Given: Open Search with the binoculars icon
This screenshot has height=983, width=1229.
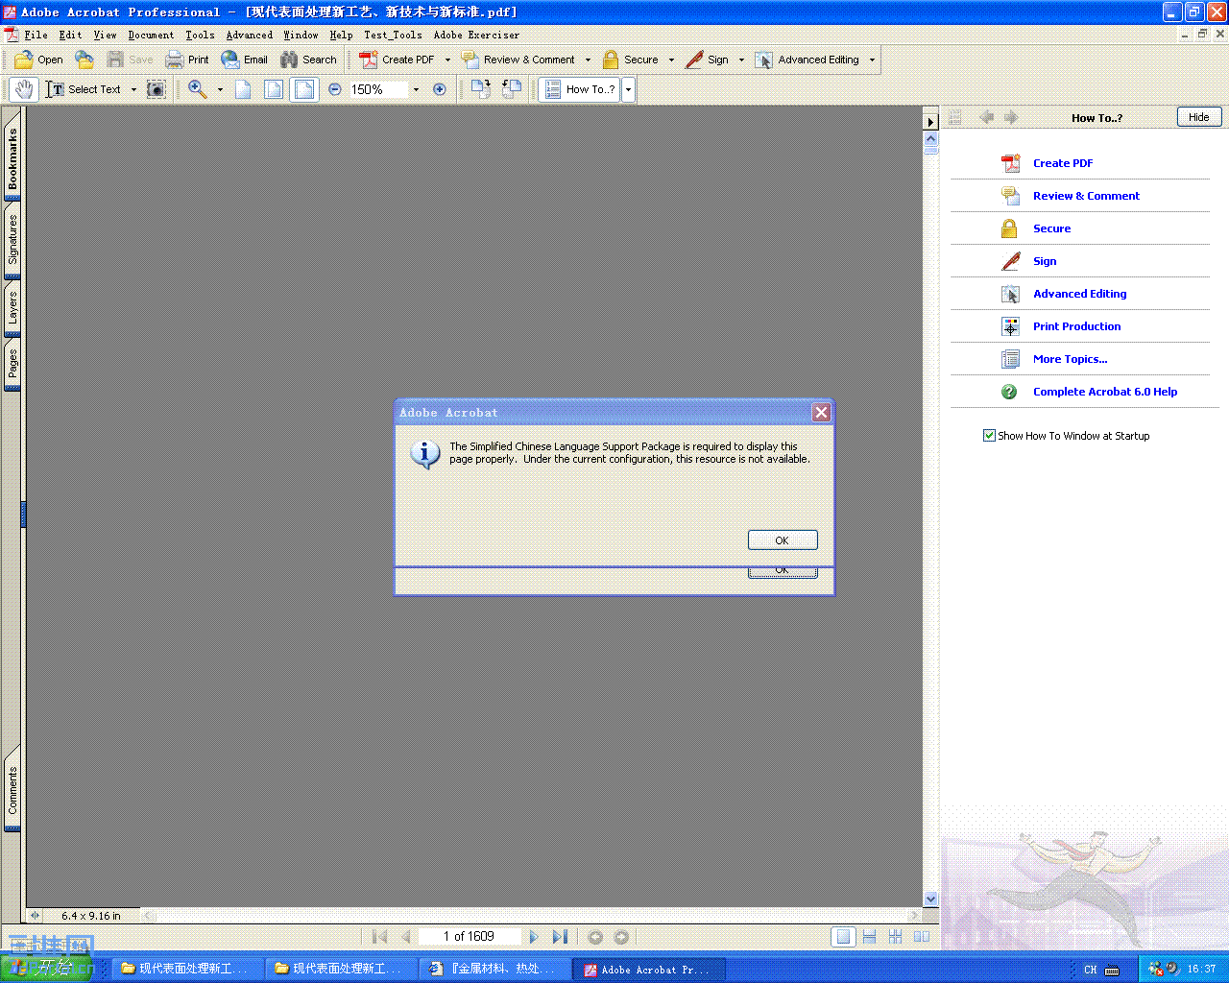Looking at the screenshot, I should (308, 60).
